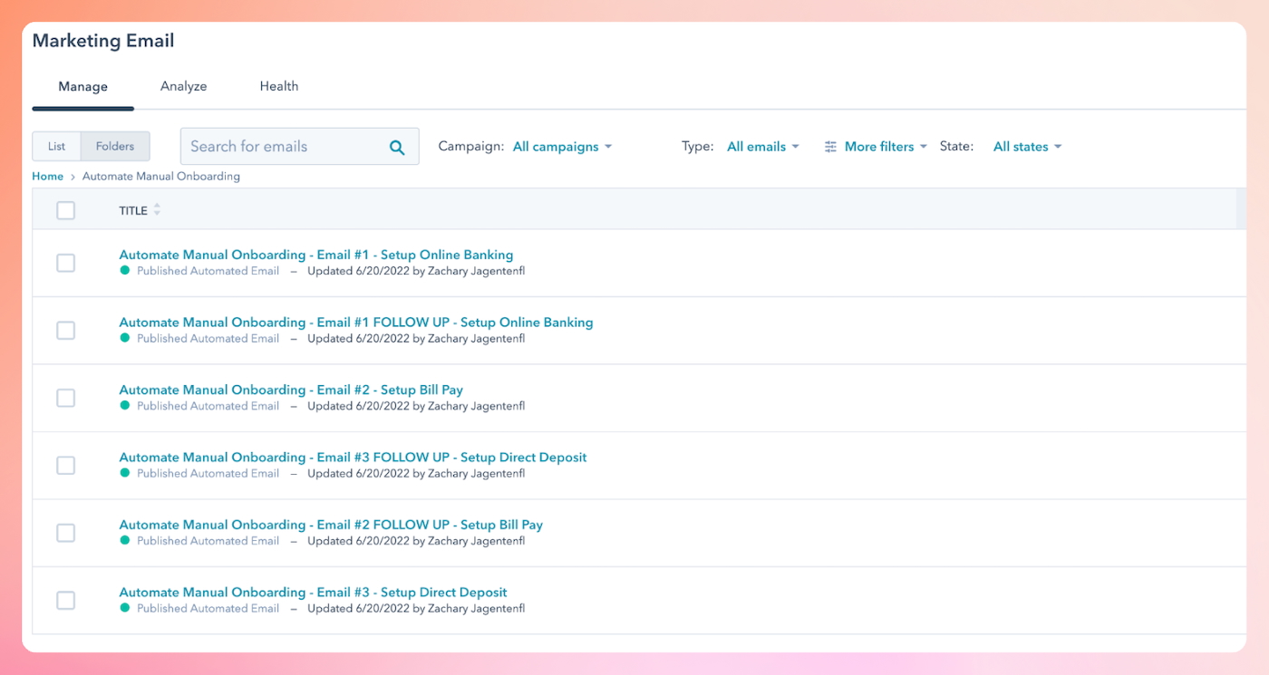Tick checkbox for Email #2 FOLLOW UP row

click(x=65, y=533)
